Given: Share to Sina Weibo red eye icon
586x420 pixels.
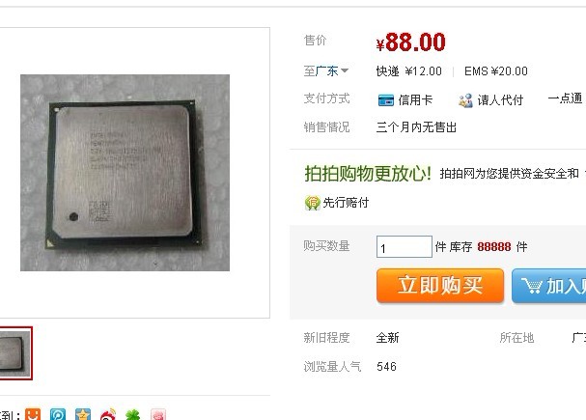Looking at the screenshot, I should [x=108, y=415].
